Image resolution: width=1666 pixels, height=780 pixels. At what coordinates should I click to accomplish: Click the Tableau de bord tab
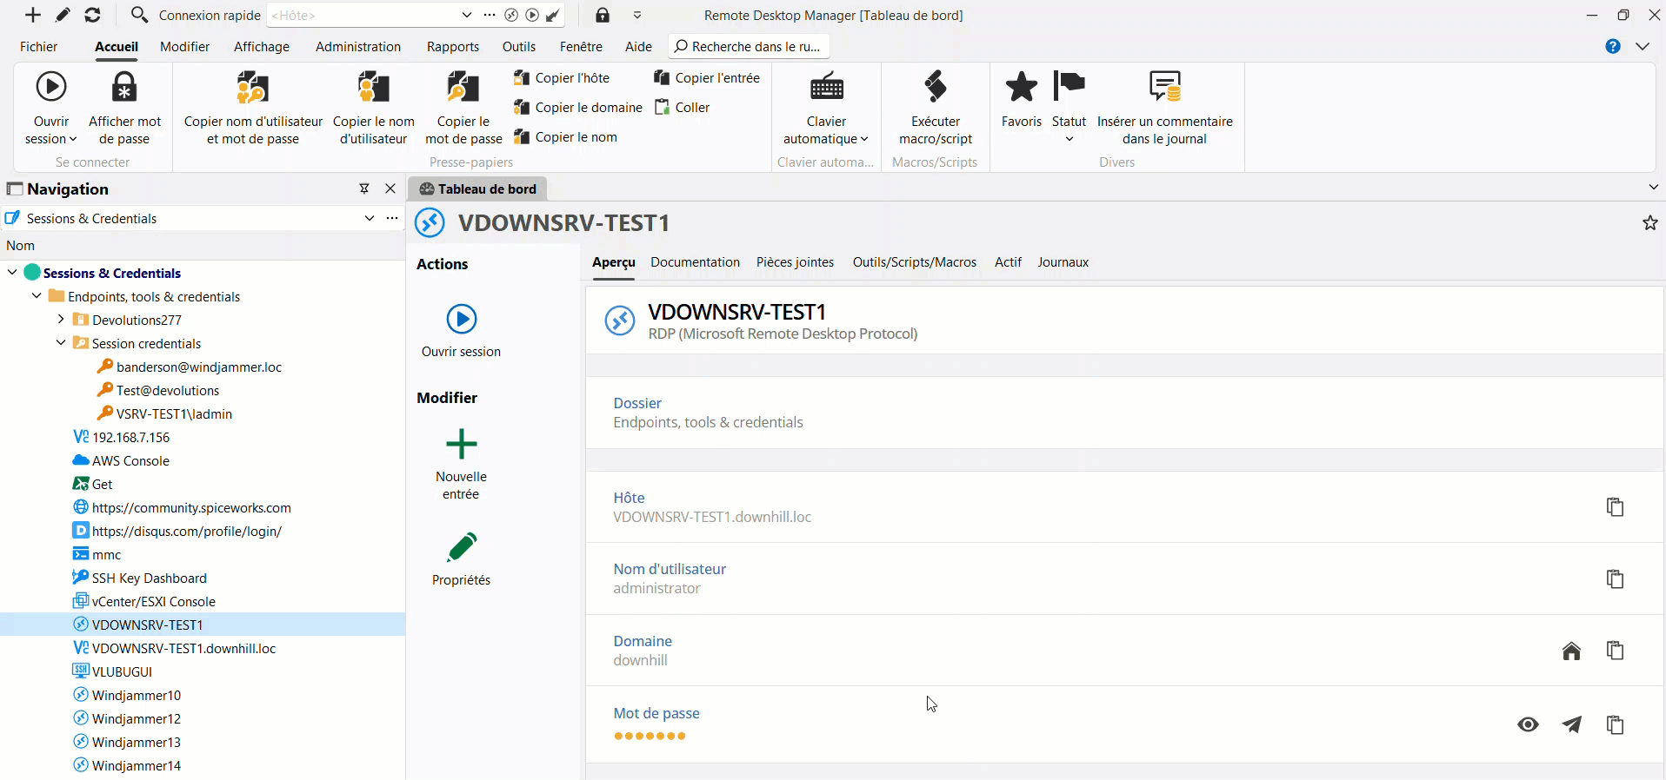pyautogui.click(x=477, y=188)
